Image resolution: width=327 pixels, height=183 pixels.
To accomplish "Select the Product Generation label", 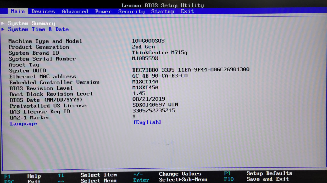I will click(x=39, y=47).
